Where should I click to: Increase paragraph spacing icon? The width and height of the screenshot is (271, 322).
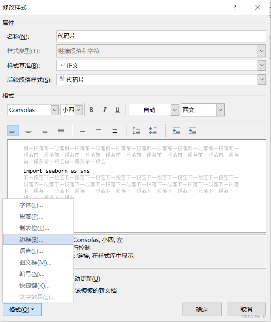[x=136, y=131]
